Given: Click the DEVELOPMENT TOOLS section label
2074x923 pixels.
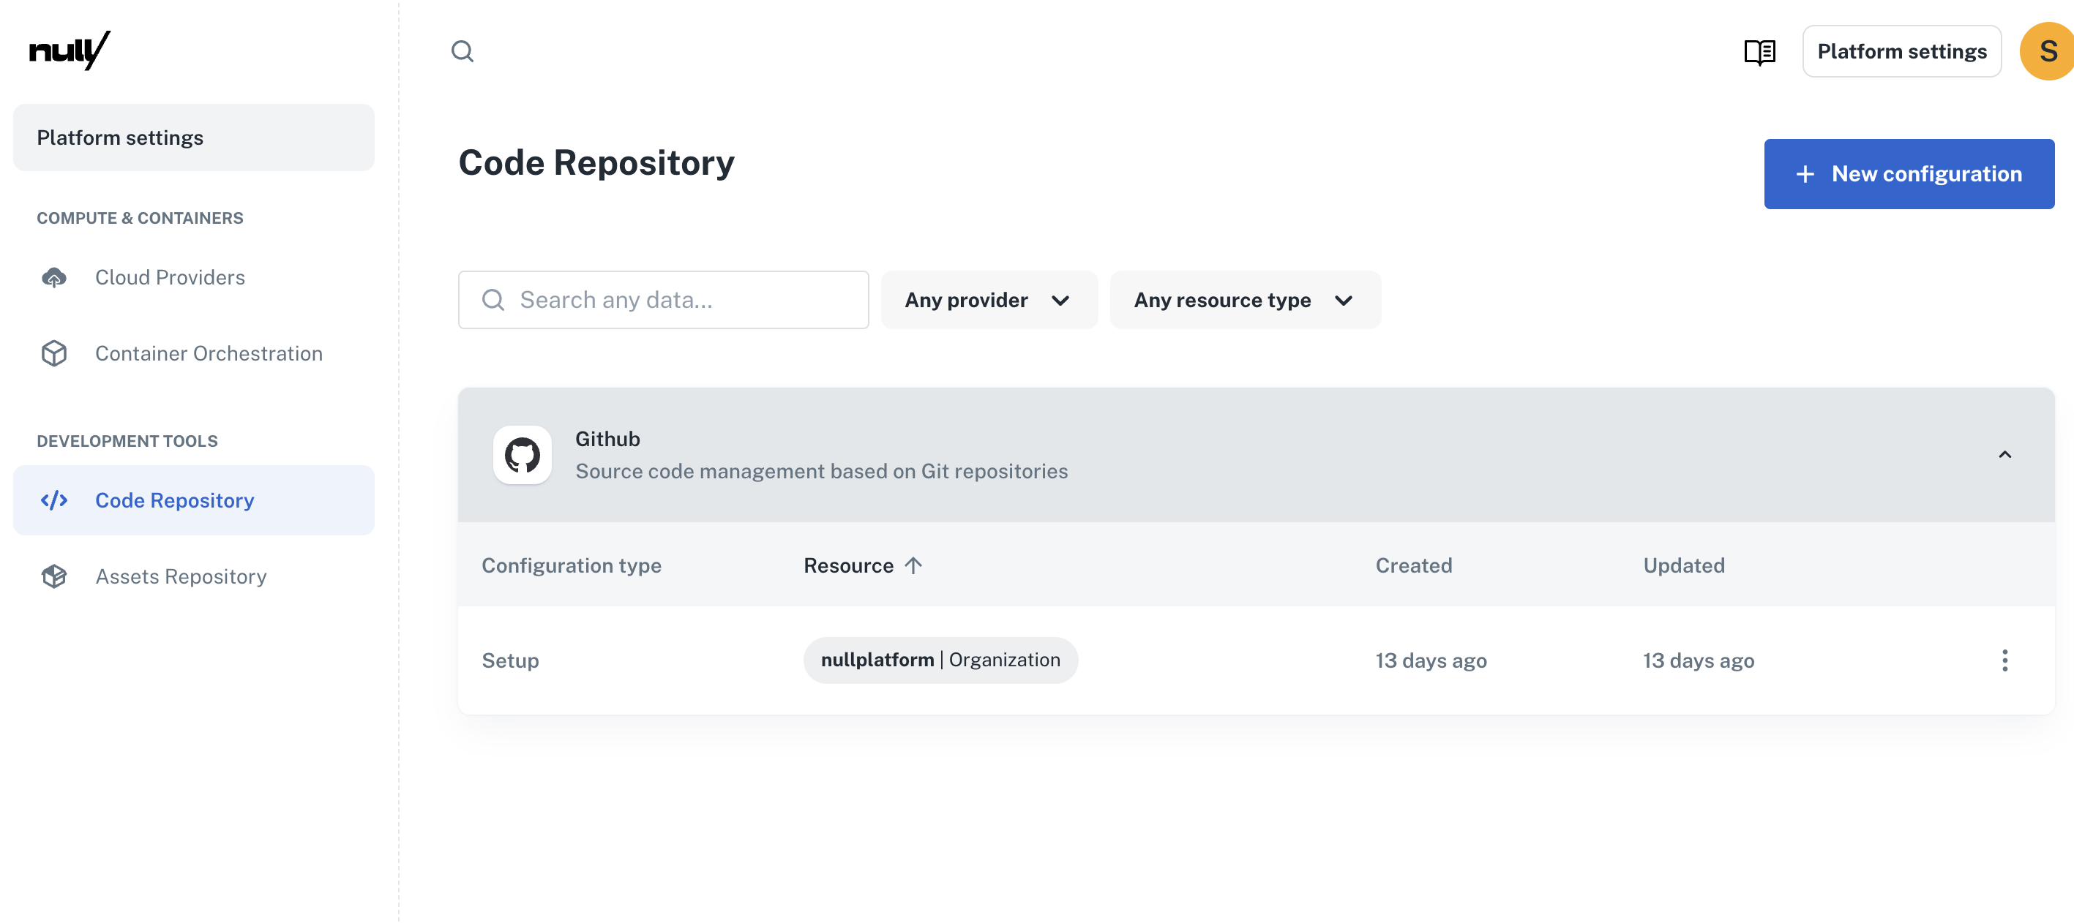Looking at the screenshot, I should click(x=127, y=442).
